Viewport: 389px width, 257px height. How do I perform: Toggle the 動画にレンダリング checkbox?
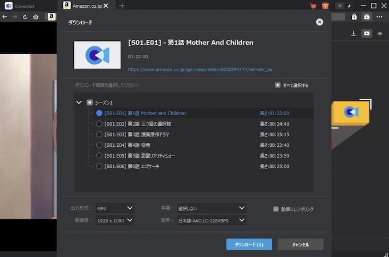click(276, 209)
